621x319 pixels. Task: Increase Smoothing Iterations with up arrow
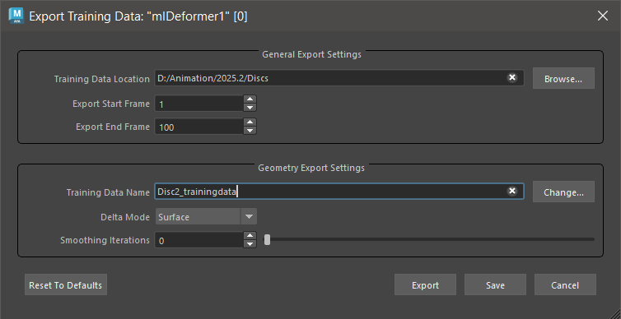pos(250,236)
